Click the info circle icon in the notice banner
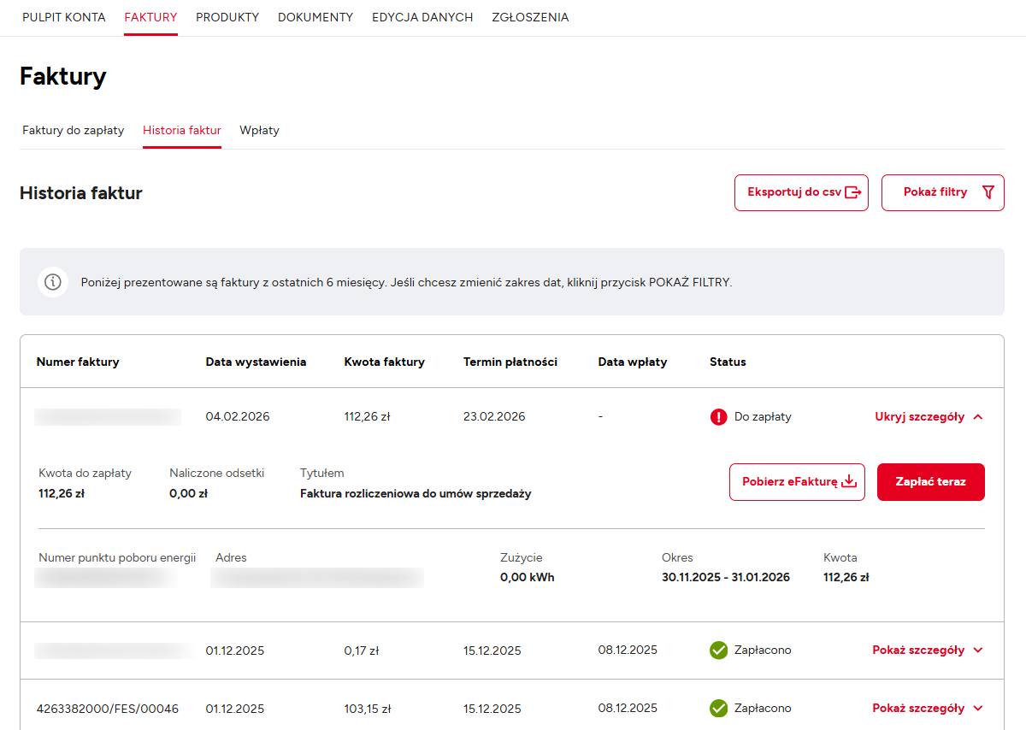Viewport: 1026px width, 730px height. (x=53, y=282)
